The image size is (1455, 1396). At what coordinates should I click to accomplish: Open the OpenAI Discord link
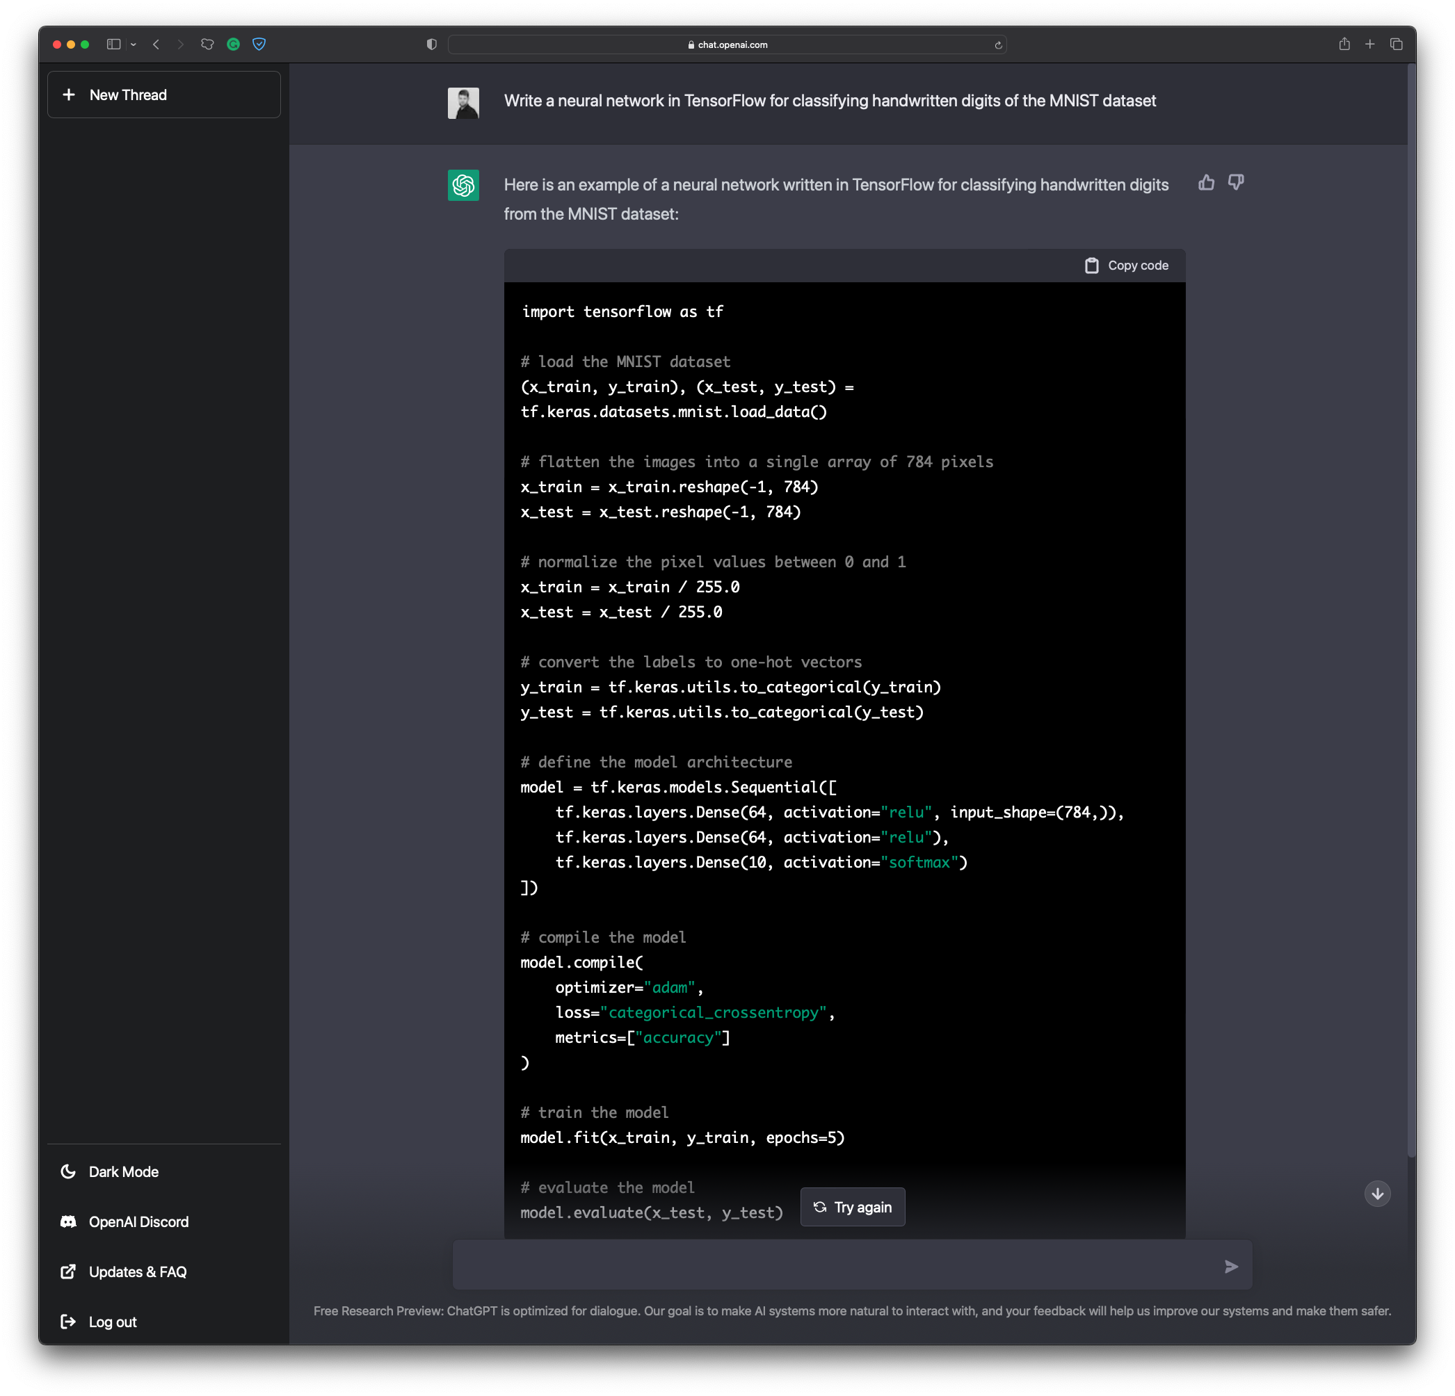pos(138,1221)
